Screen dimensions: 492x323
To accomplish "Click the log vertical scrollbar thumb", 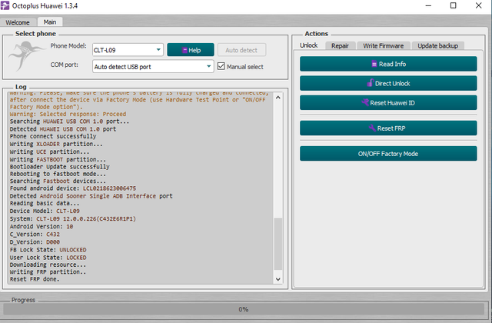I will 278,244.
